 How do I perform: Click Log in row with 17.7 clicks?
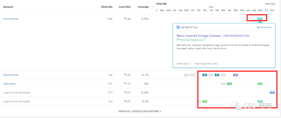click(17, 93)
